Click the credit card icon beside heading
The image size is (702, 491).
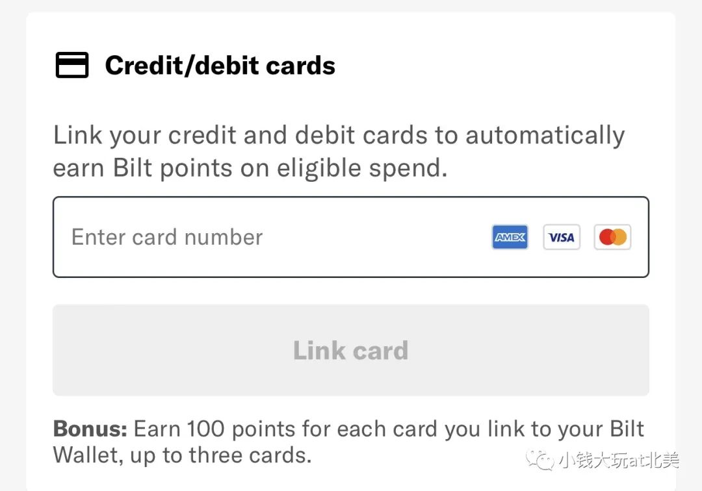tap(72, 66)
